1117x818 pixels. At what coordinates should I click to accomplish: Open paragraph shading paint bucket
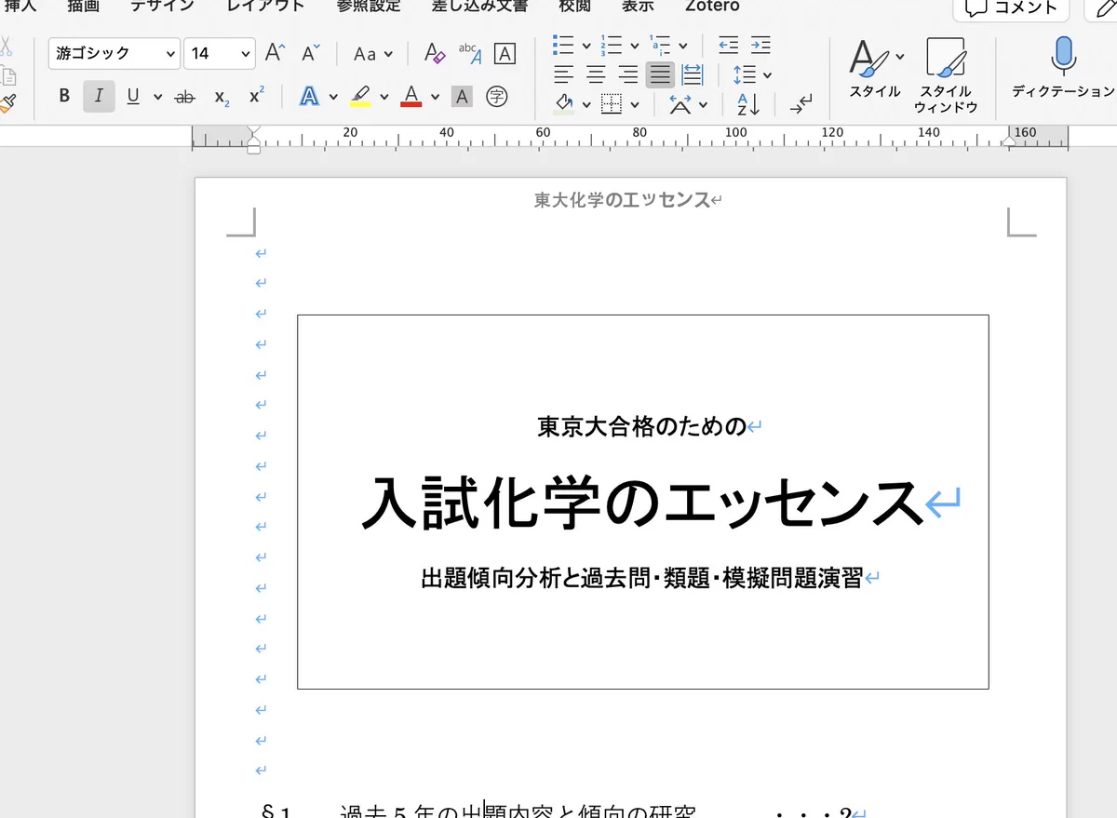point(563,104)
